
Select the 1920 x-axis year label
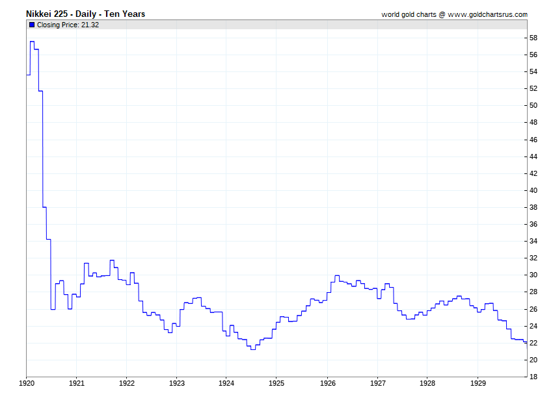click(27, 383)
